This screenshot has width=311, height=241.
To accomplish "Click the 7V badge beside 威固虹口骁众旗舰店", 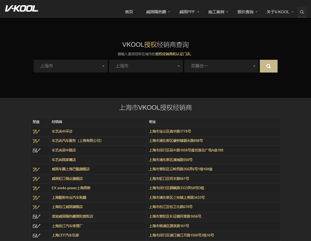I will pyautogui.click(x=36, y=179).
